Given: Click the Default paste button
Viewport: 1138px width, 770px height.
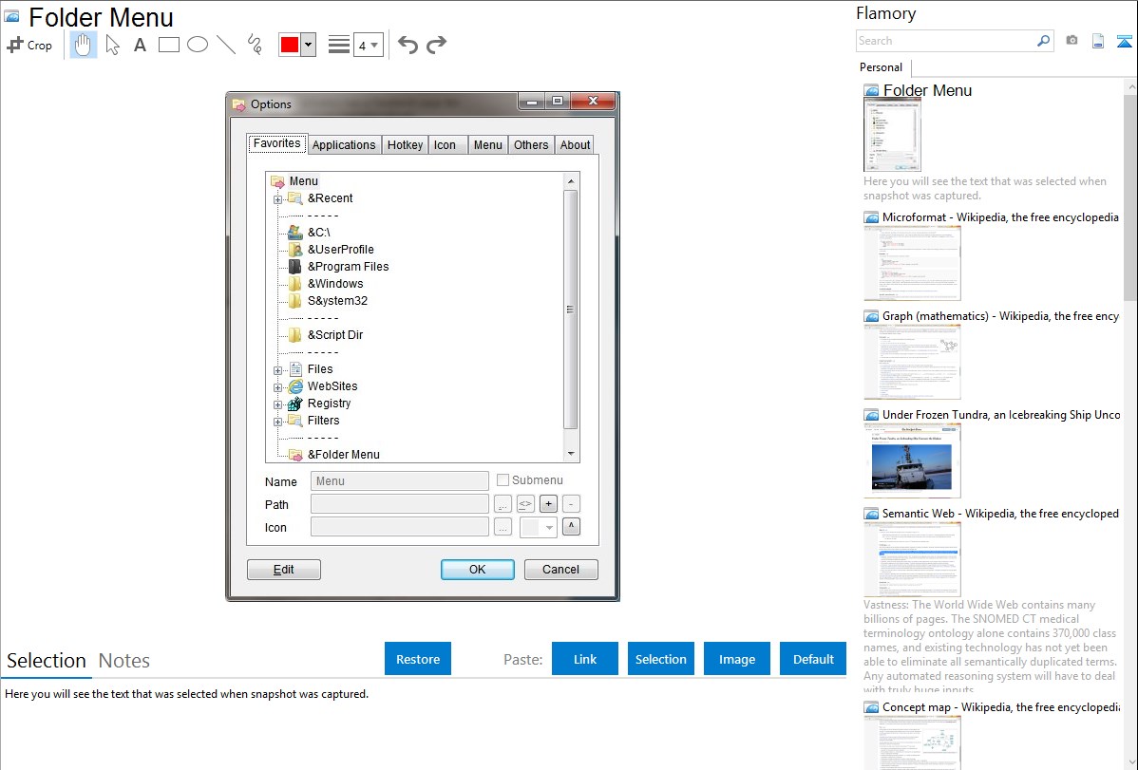Looking at the screenshot, I should [813, 658].
